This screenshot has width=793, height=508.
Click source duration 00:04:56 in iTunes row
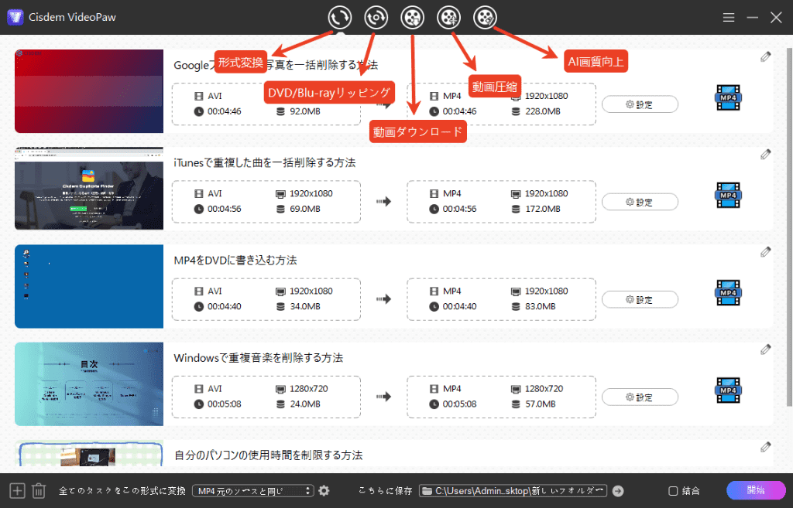(x=224, y=209)
